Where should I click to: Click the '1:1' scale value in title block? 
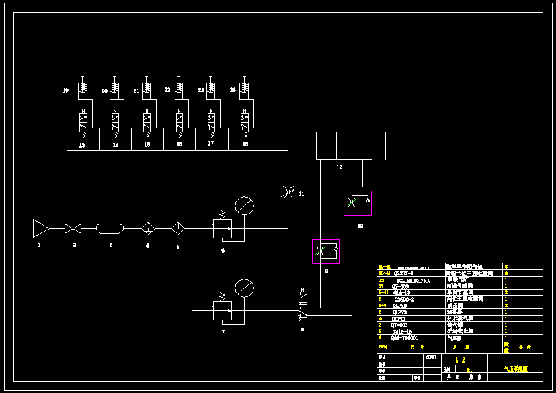(469, 370)
